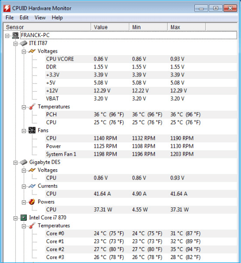Select the CPU VCORE row
This screenshot has height=263, width=241.
coord(141,59)
